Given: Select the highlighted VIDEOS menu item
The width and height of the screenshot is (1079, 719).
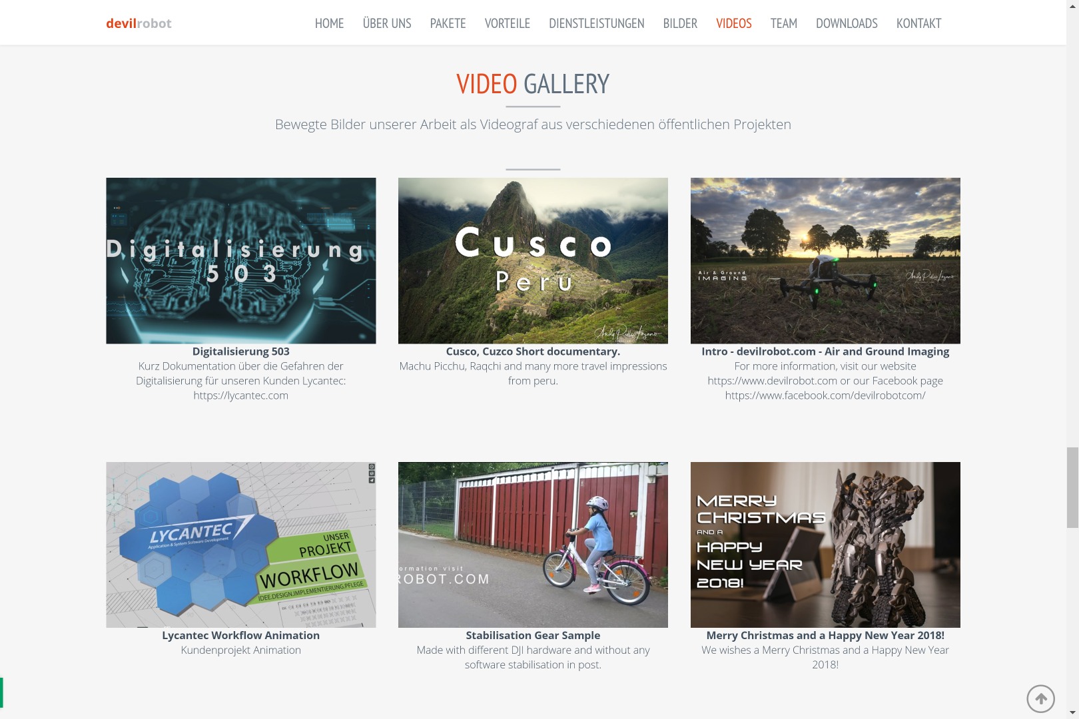Looking at the screenshot, I should [734, 23].
